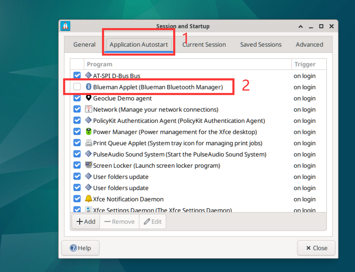Image resolution: width=355 pixels, height=272 pixels.
Task: Open Help for Session and Startup
Action: (x=80, y=248)
